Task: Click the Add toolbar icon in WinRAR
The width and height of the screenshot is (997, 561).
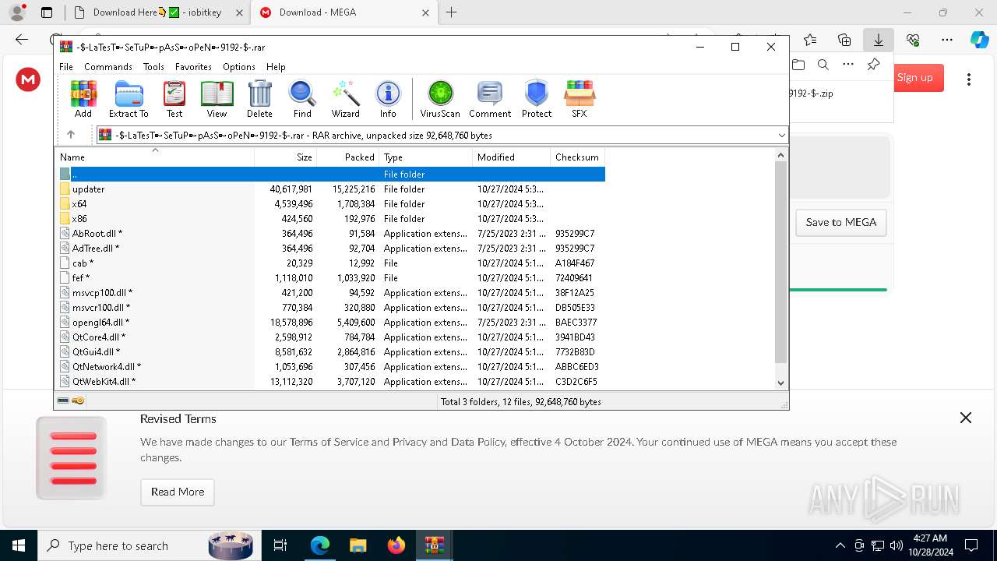Action: (83, 99)
